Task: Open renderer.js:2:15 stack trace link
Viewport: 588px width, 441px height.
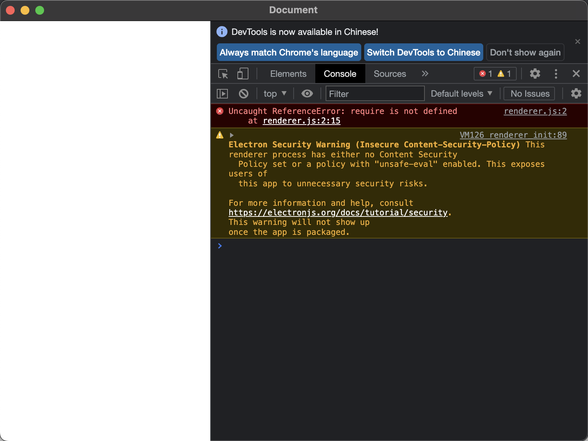Action: (x=301, y=121)
